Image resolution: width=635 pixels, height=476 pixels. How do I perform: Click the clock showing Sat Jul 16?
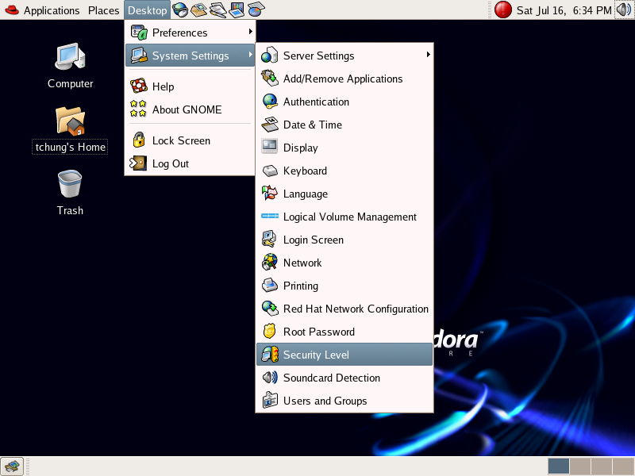coord(564,10)
